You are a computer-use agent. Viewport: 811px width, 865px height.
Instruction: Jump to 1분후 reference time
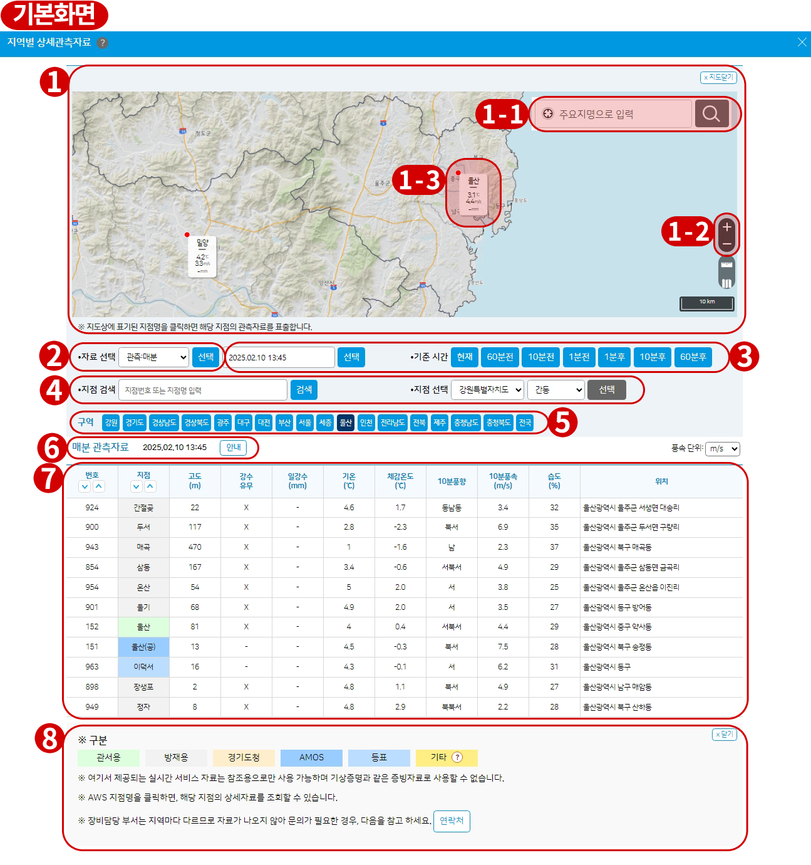point(614,357)
